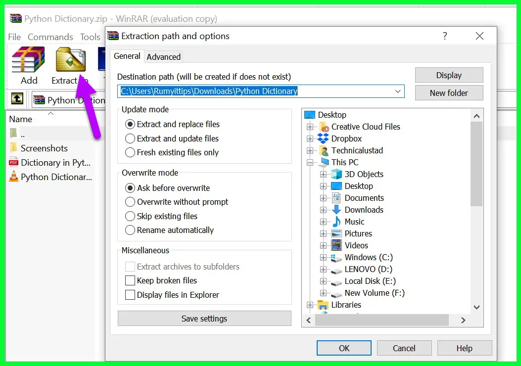Click the Music note icon in tree
The width and height of the screenshot is (521, 366).
(x=336, y=222)
